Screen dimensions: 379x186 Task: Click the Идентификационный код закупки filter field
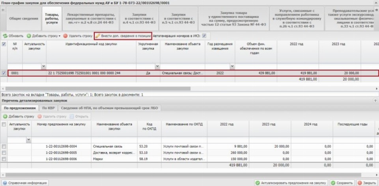[91, 66]
